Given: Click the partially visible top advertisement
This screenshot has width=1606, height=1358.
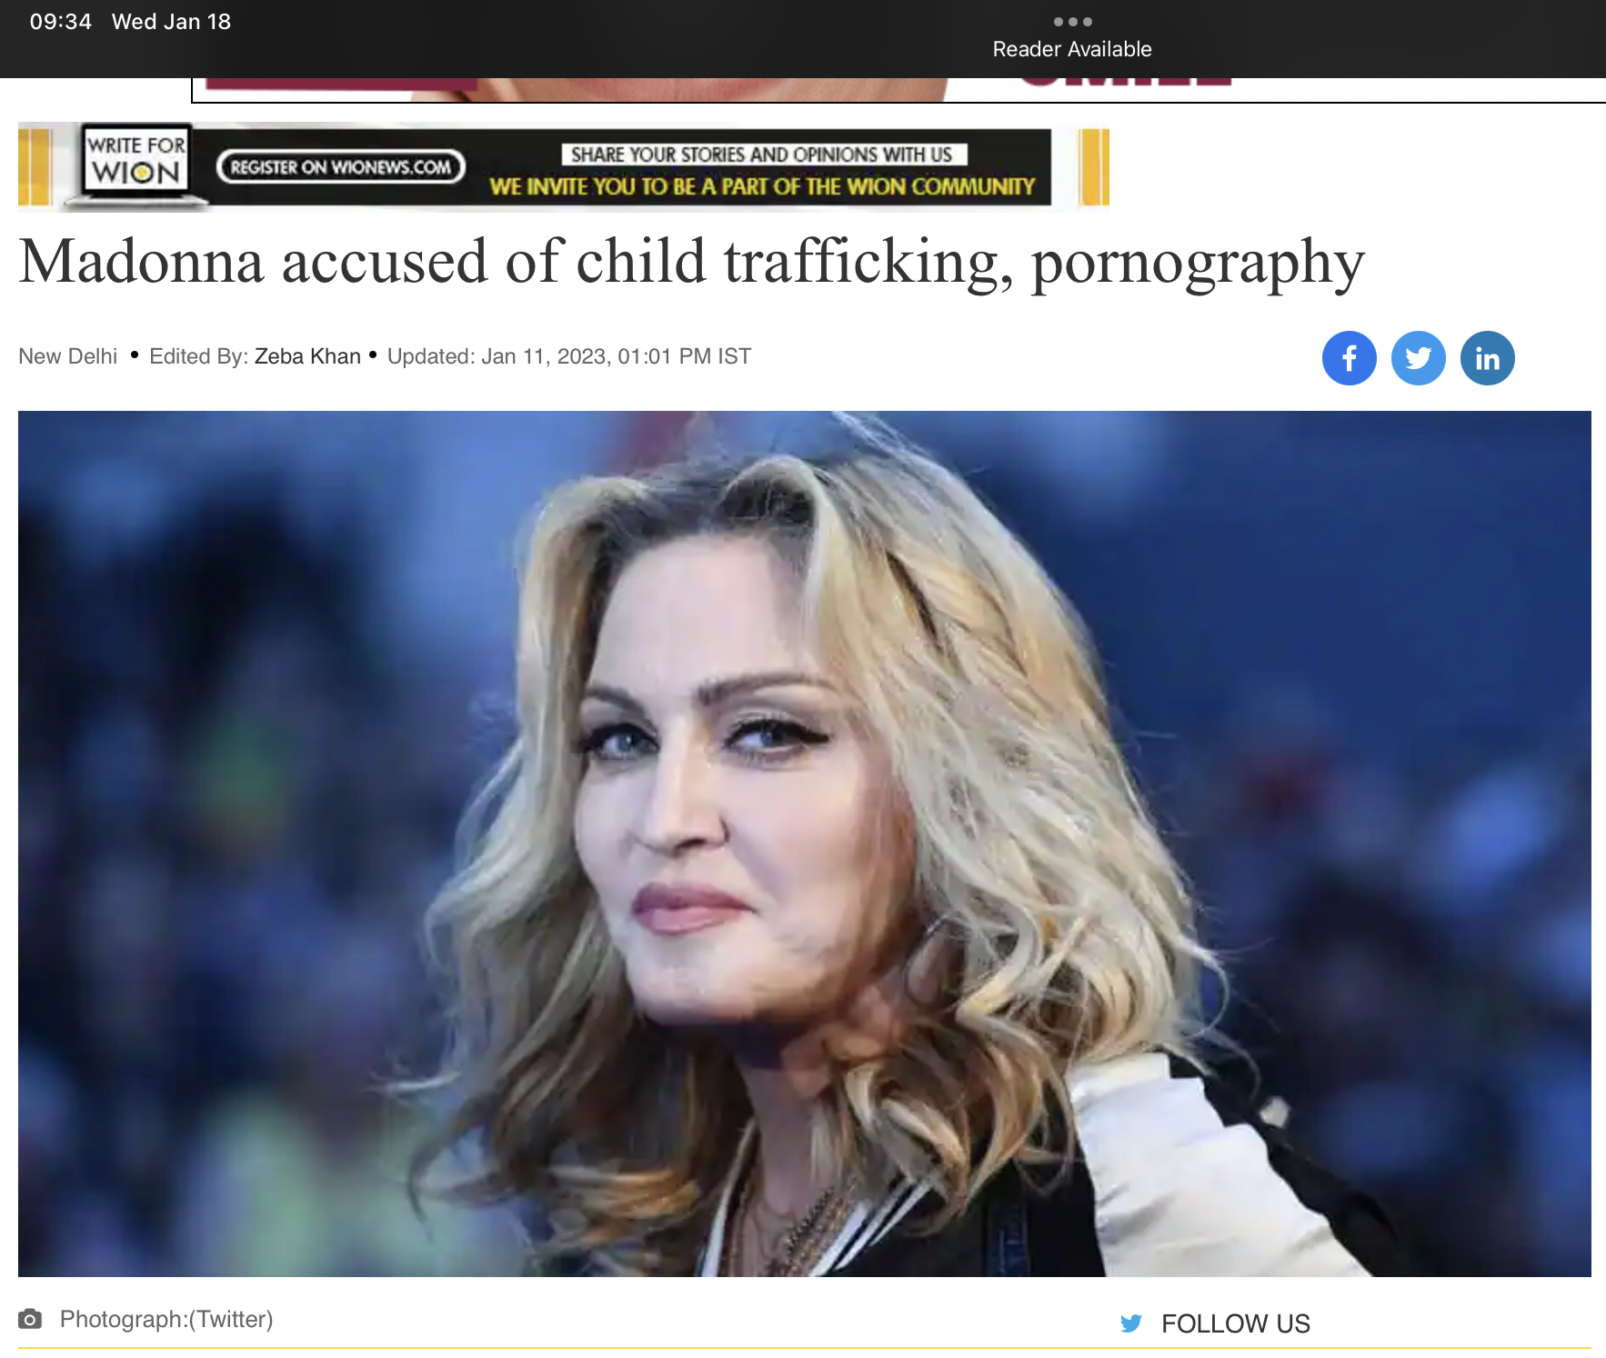Looking at the screenshot, I should coord(898,90).
